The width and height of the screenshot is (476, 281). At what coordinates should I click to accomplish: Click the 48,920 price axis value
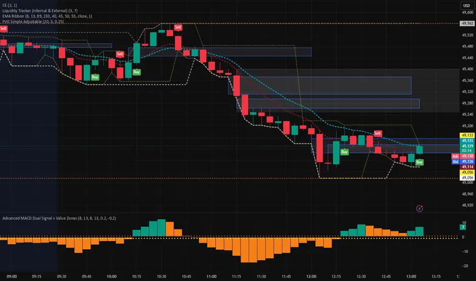coord(467,205)
